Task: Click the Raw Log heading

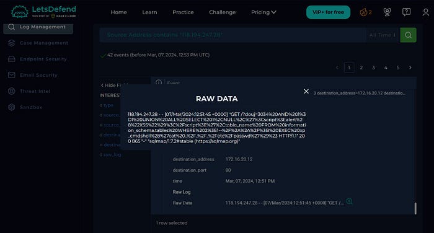Action: click(182, 191)
